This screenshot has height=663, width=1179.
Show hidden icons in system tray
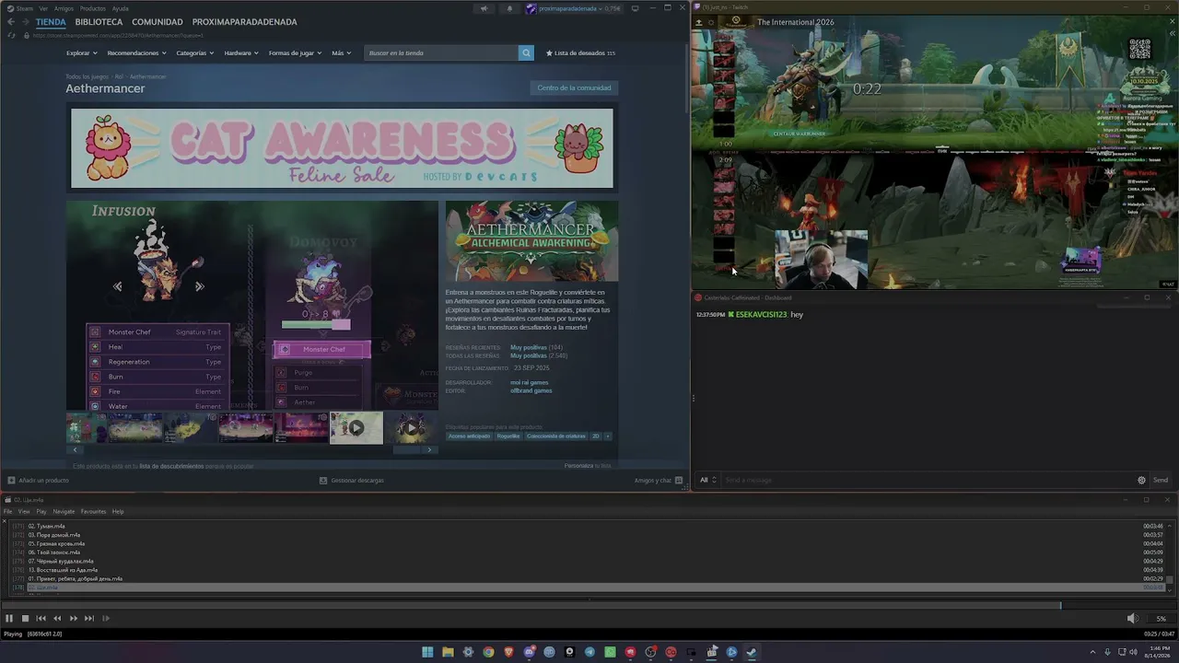[1093, 652]
